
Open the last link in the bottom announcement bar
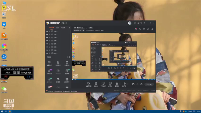(x=74, y=91)
